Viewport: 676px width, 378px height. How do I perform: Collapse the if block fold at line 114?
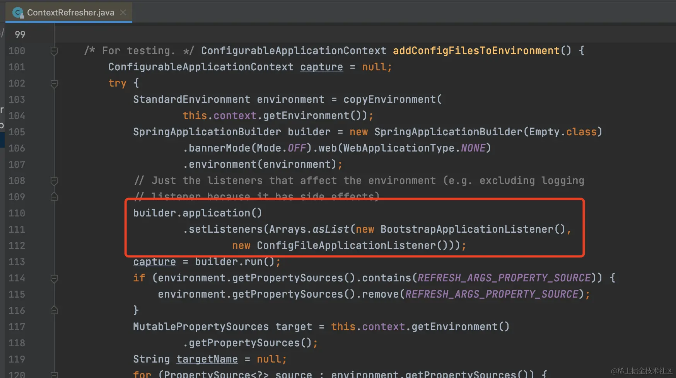[x=54, y=278]
